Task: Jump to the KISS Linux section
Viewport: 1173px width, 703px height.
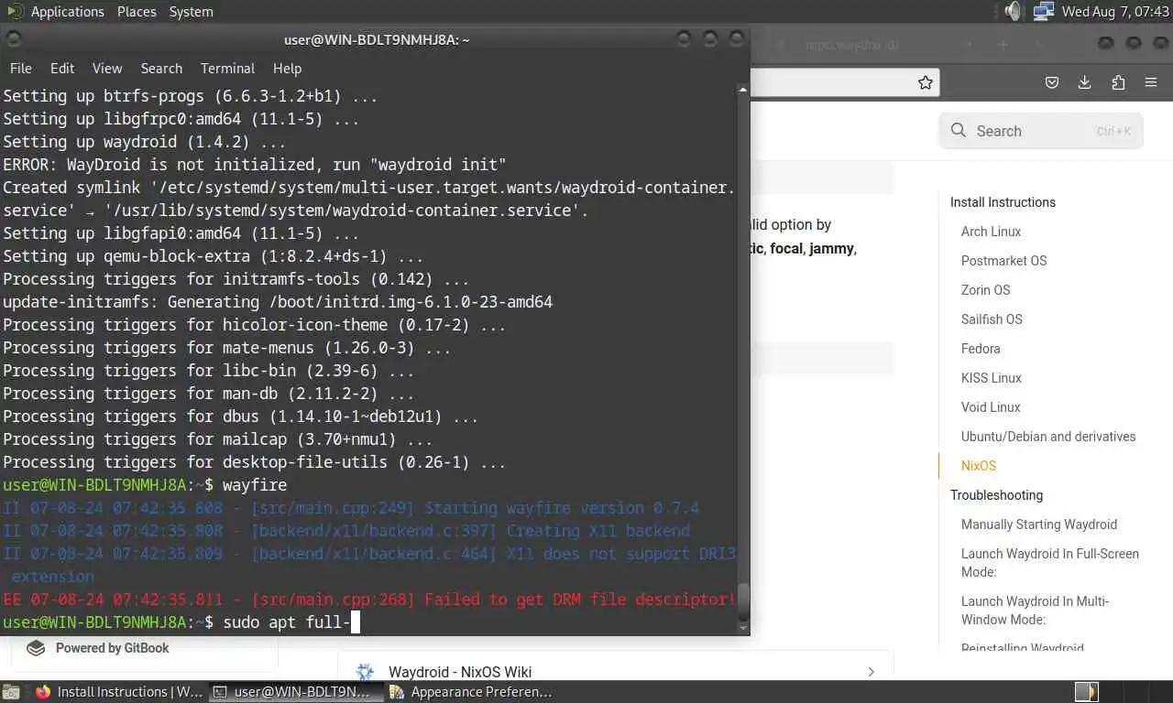Action: pyautogui.click(x=991, y=378)
